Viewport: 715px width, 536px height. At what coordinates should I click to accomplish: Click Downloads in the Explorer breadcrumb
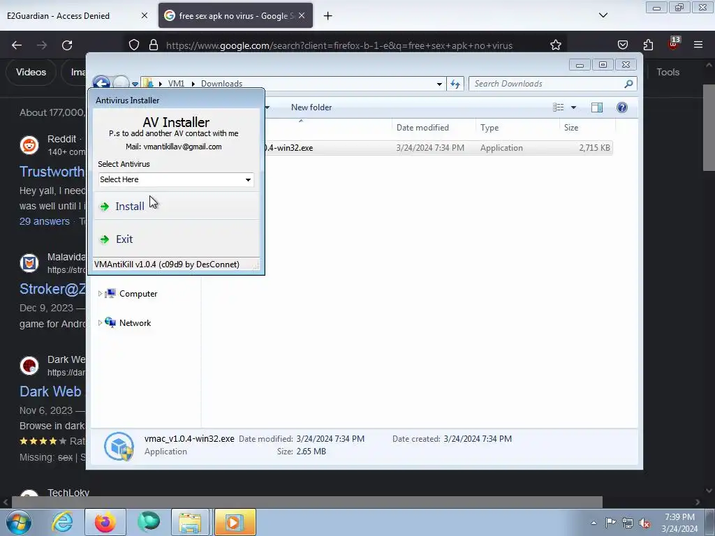221,84
